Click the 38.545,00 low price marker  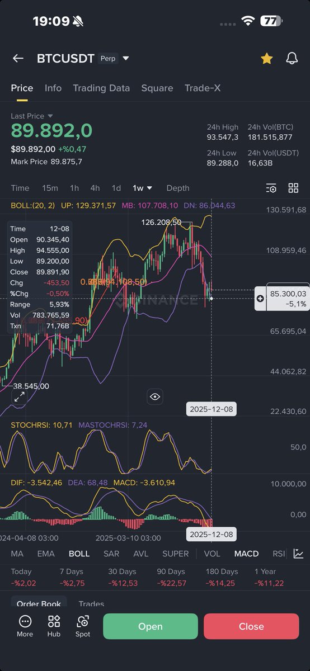coord(31,386)
